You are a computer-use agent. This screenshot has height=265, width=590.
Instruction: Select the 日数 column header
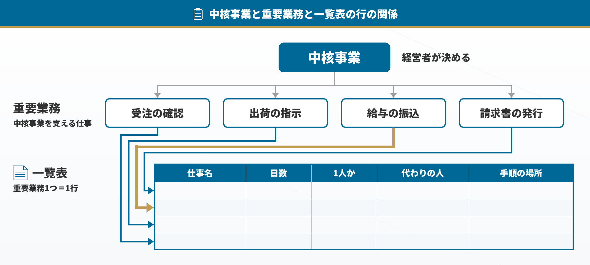[279, 173]
